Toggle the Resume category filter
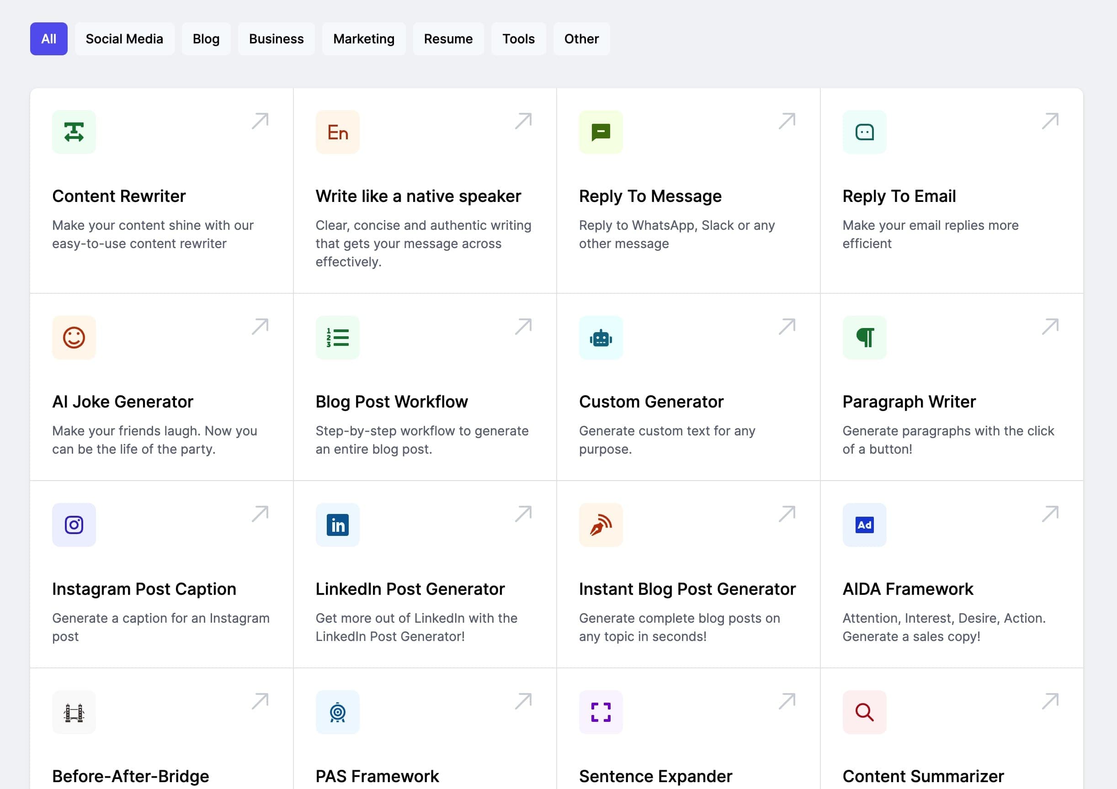The image size is (1117, 789). (448, 38)
